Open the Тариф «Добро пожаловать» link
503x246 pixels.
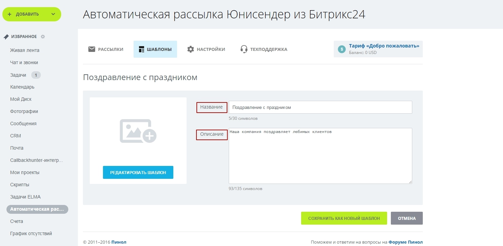click(x=384, y=46)
